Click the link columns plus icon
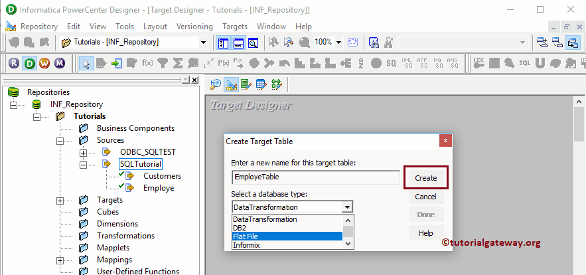586x275 pixels. tap(542, 43)
